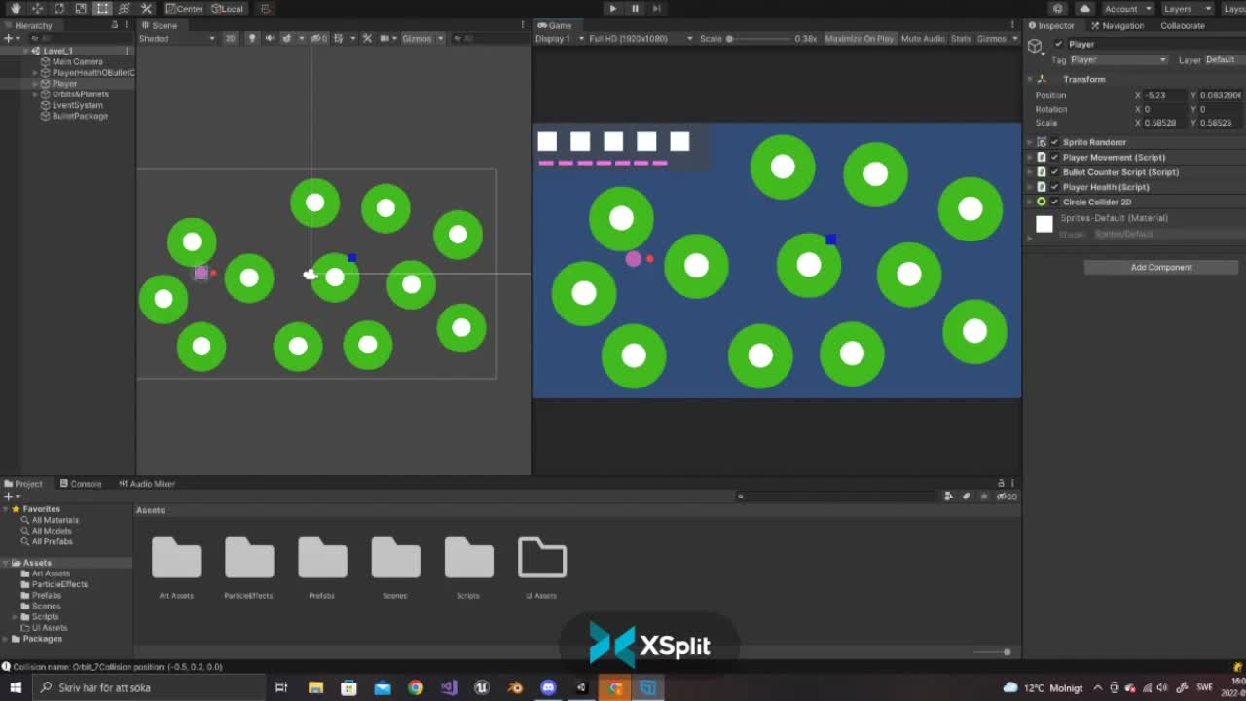Toggle scene lighting in the Scene view toolbar
The height and width of the screenshot is (701, 1246).
pos(252,38)
